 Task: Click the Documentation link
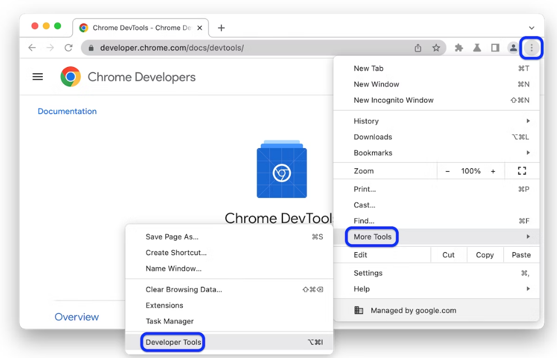point(67,111)
